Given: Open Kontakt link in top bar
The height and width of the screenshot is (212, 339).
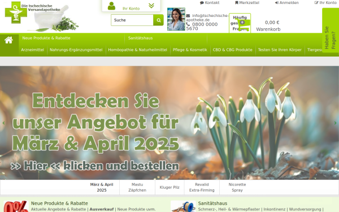Looking at the screenshot, I should 210,3.
